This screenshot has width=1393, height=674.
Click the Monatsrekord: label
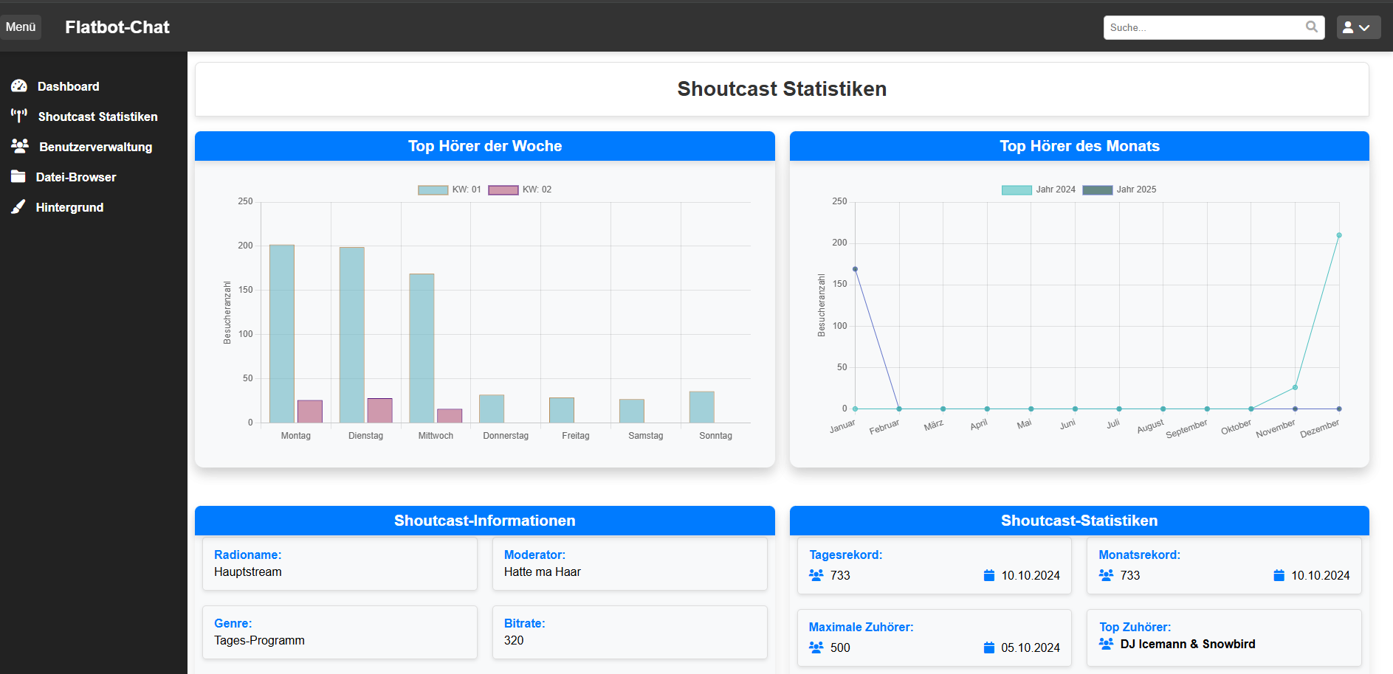pos(1139,555)
